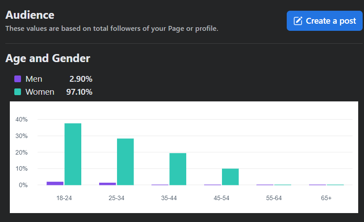364x222 pixels.
Task: Select the purple Men legend swatch
Action: [x=18, y=79]
